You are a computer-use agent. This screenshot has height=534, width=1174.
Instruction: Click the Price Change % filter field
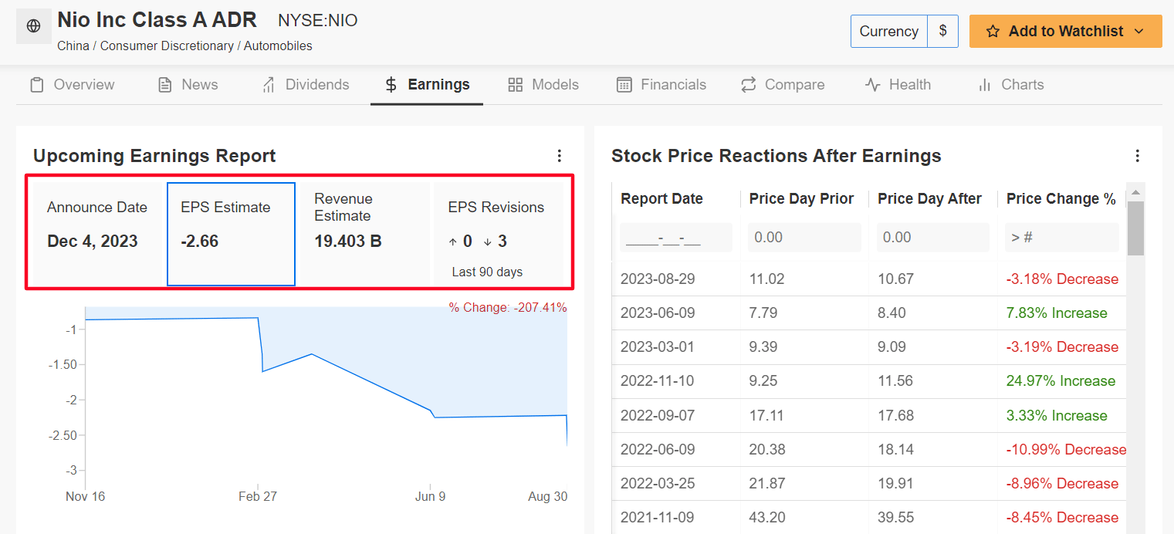[x=1062, y=238]
